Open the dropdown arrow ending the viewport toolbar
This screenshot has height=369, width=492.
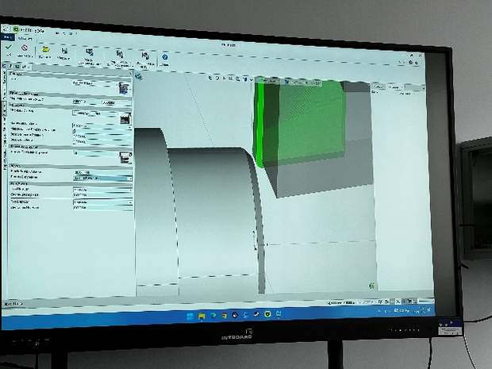point(252,80)
